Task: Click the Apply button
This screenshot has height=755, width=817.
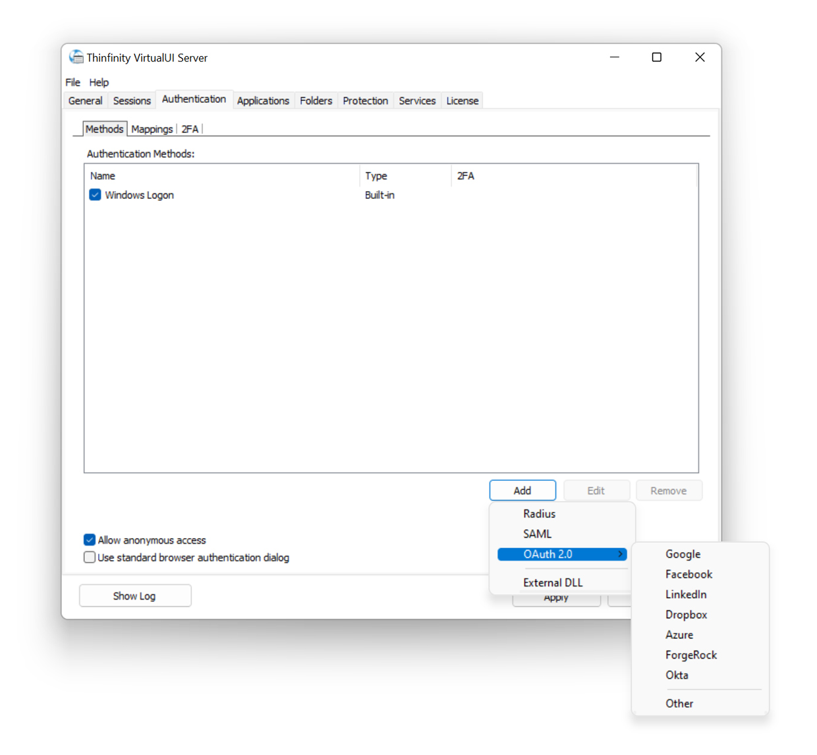Action: (556, 597)
